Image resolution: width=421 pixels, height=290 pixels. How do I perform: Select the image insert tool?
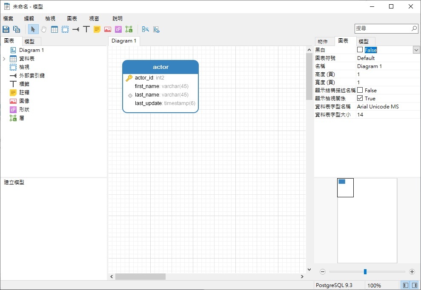pos(108,29)
